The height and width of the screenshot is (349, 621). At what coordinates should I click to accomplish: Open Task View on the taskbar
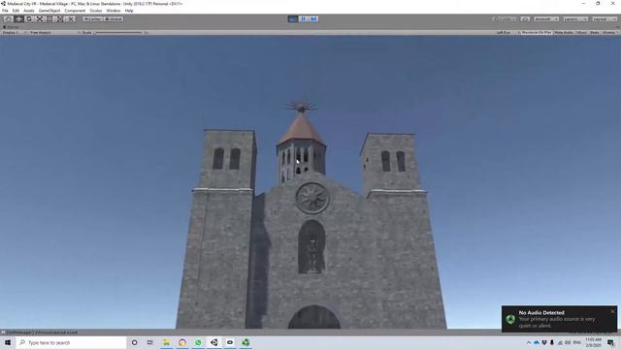click(150, 342)
